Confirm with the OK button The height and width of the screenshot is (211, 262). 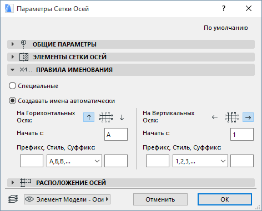225,199
